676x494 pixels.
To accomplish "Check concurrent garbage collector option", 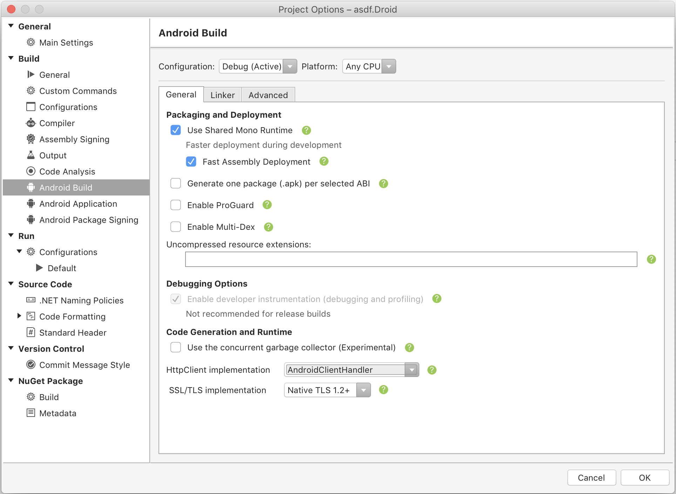I will pos(176,348).
